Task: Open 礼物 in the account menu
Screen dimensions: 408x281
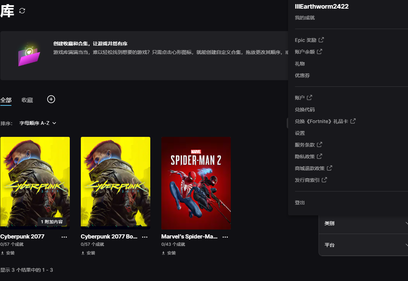Action: click(300, 64)
